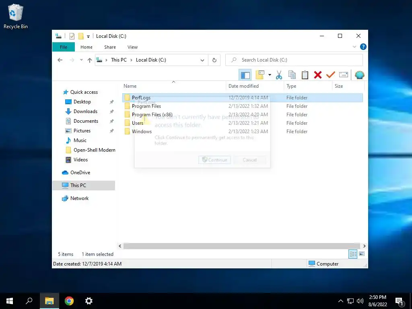Click the horizontal scrollbar right arrow
412x309 pixels.
364,246
